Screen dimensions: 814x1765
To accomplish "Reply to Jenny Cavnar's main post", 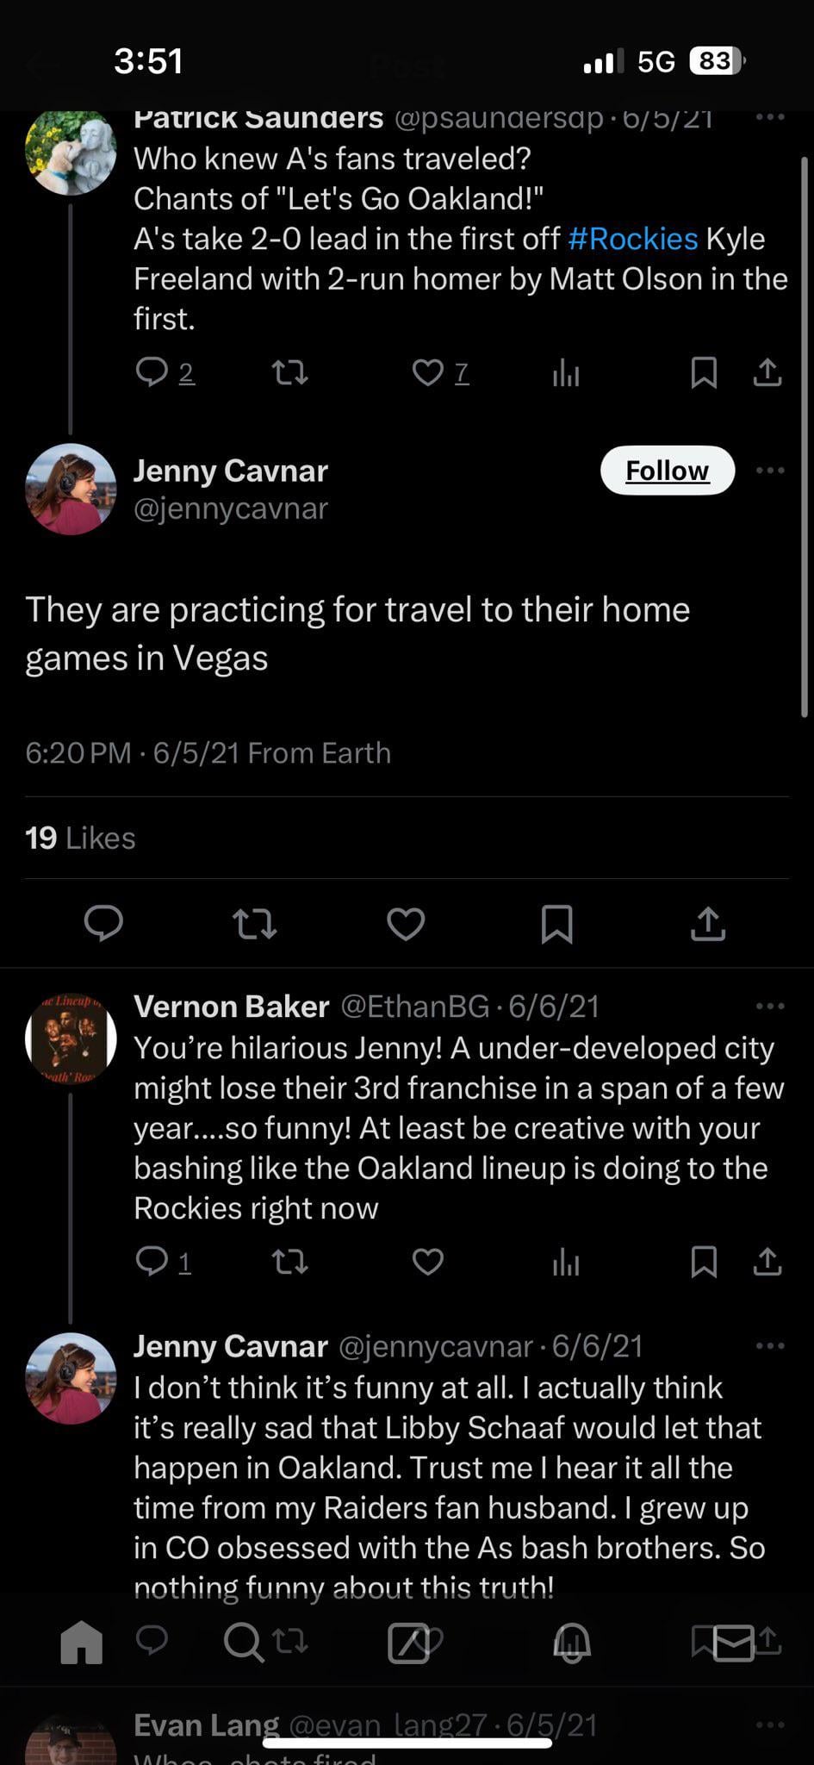I will tap(104, 924).
